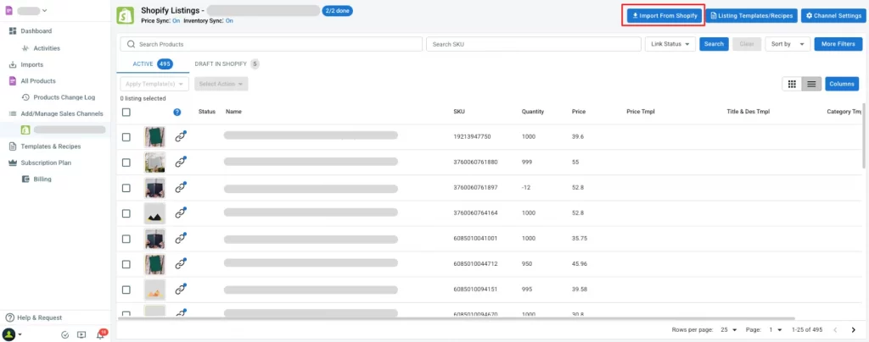This screenshot has width=869, height=342.
Task: Click the blue help question icon above the link column
Action: [177, 112]
